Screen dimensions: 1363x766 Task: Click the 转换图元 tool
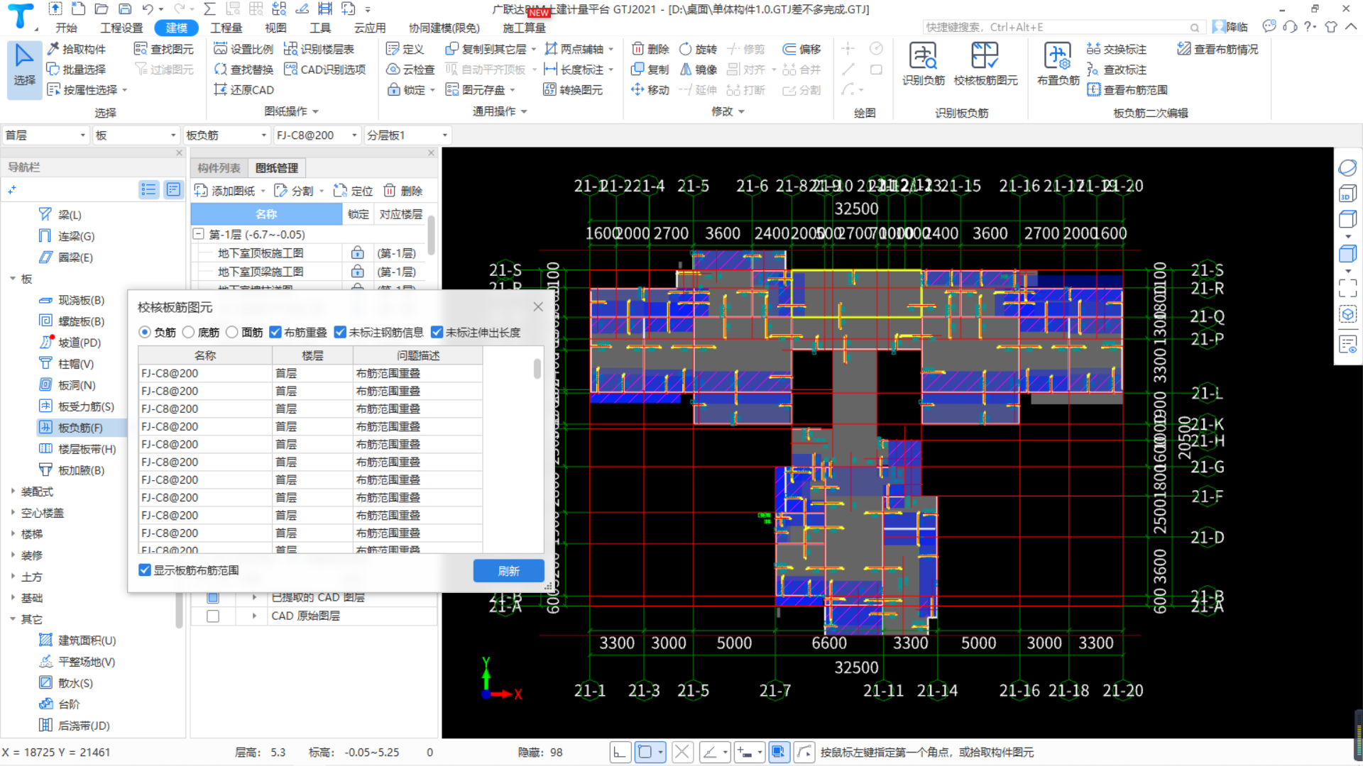tap(573, 90)
